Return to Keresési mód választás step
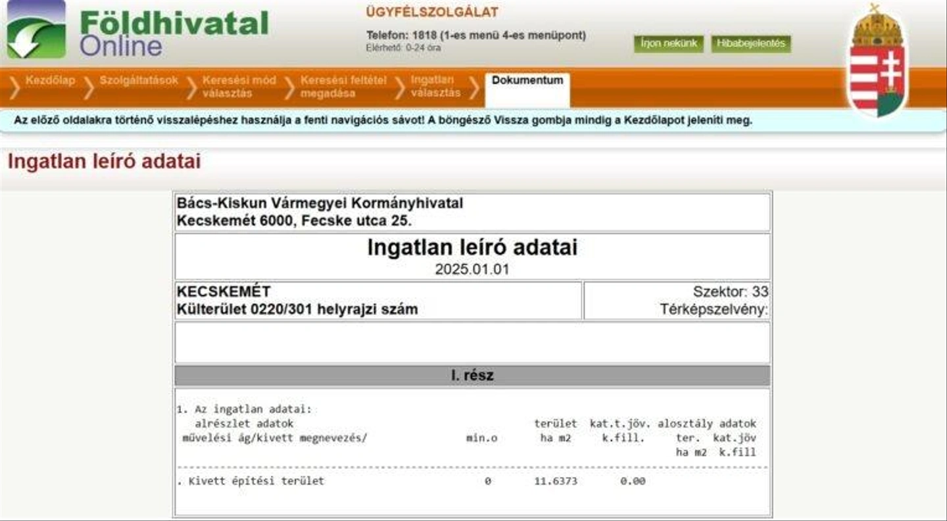947x521 pixels. point(239,87)
